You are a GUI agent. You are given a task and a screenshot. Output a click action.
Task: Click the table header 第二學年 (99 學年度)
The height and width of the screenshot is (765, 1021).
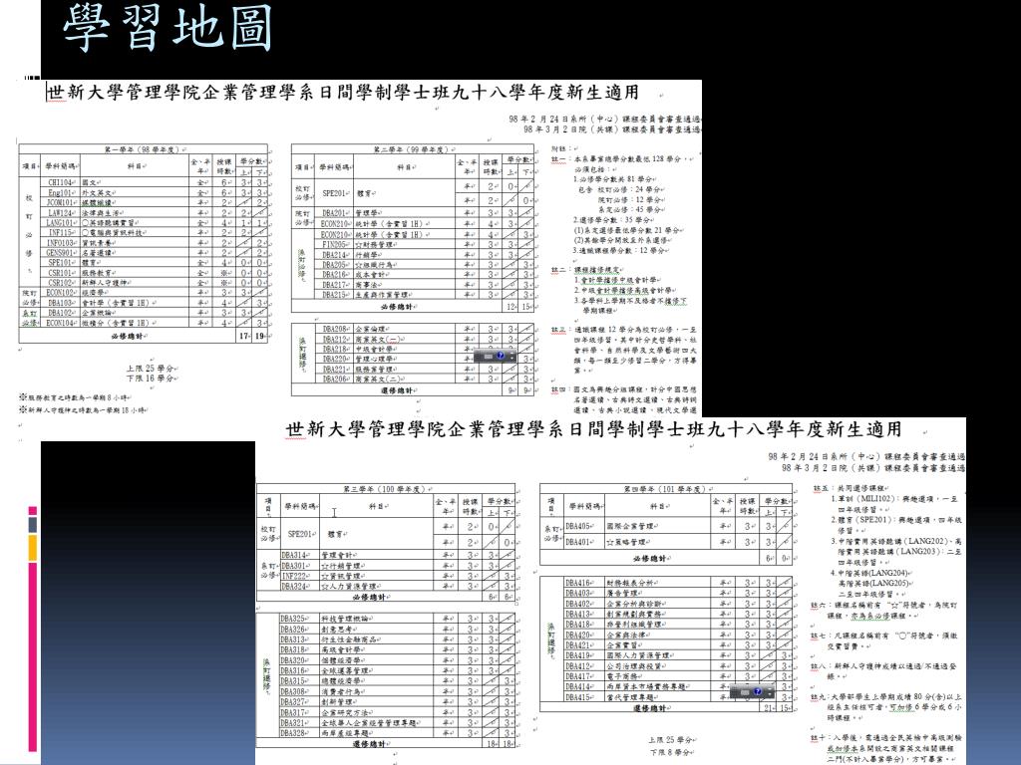(412, 149)
